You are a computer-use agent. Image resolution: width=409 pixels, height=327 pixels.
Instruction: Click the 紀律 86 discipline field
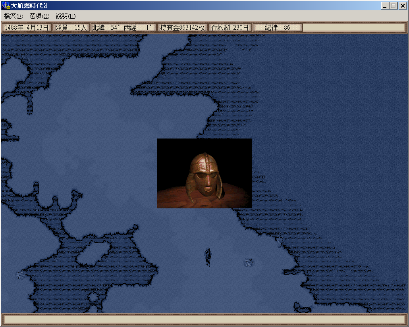click(278, 27)
